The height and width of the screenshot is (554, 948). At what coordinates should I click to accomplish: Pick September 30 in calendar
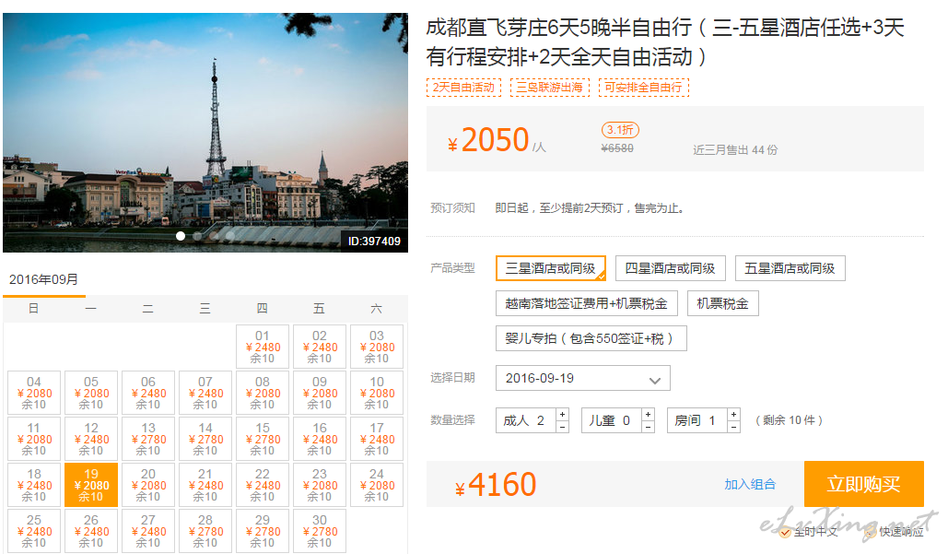pos(319,530)
